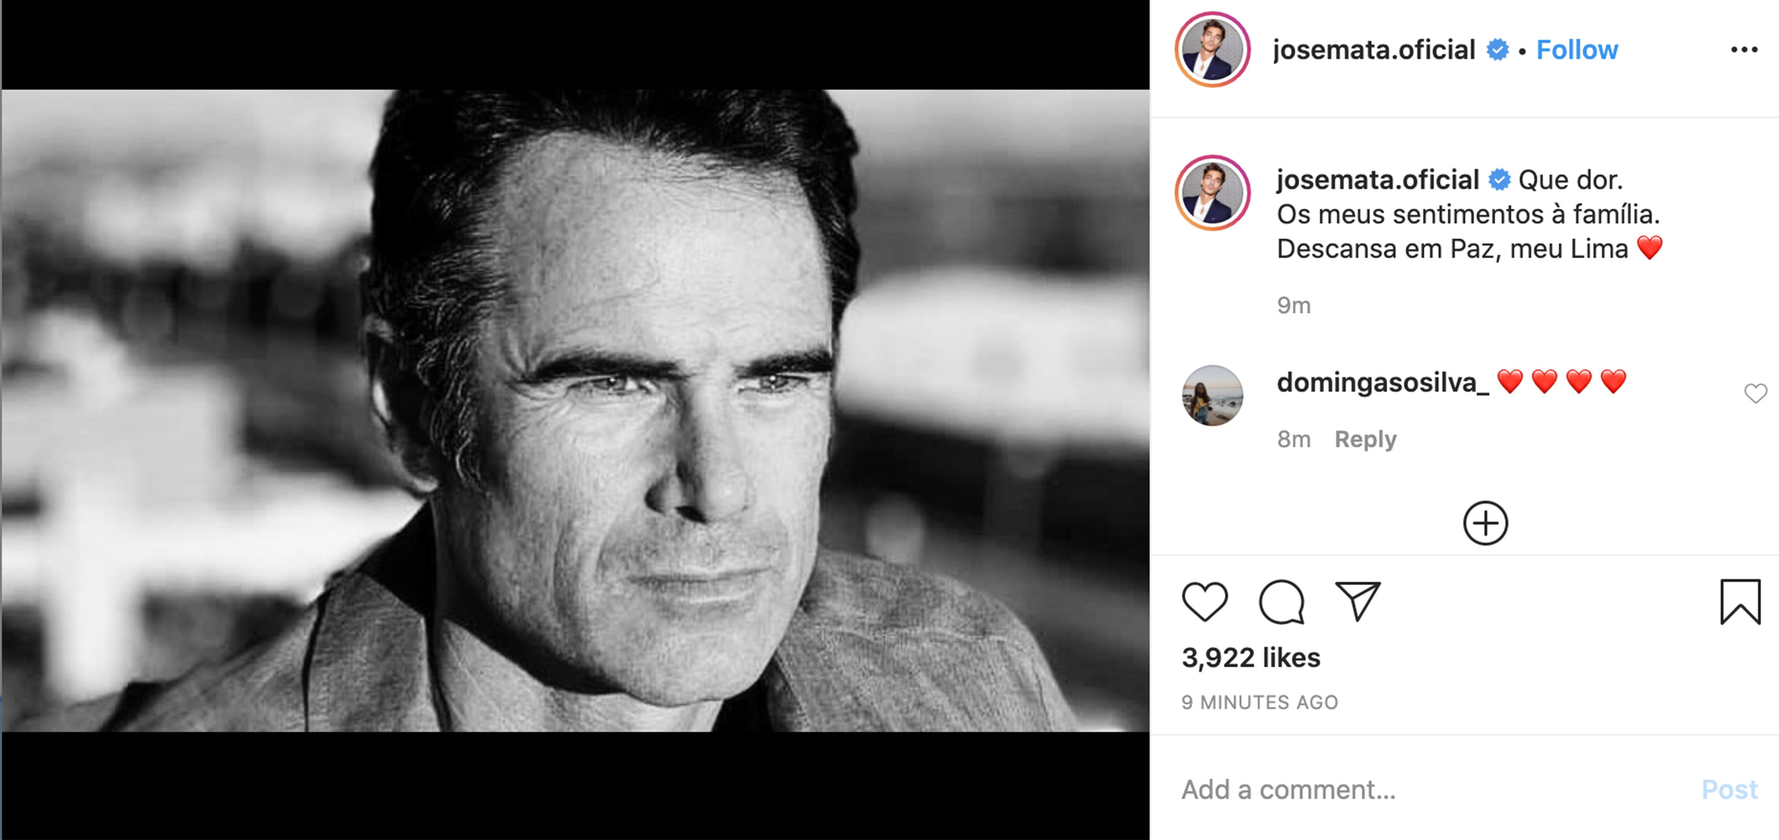View the 3,922 likes list
The height and width of the screenshot is (840, 1779).
click(1251, 658)
